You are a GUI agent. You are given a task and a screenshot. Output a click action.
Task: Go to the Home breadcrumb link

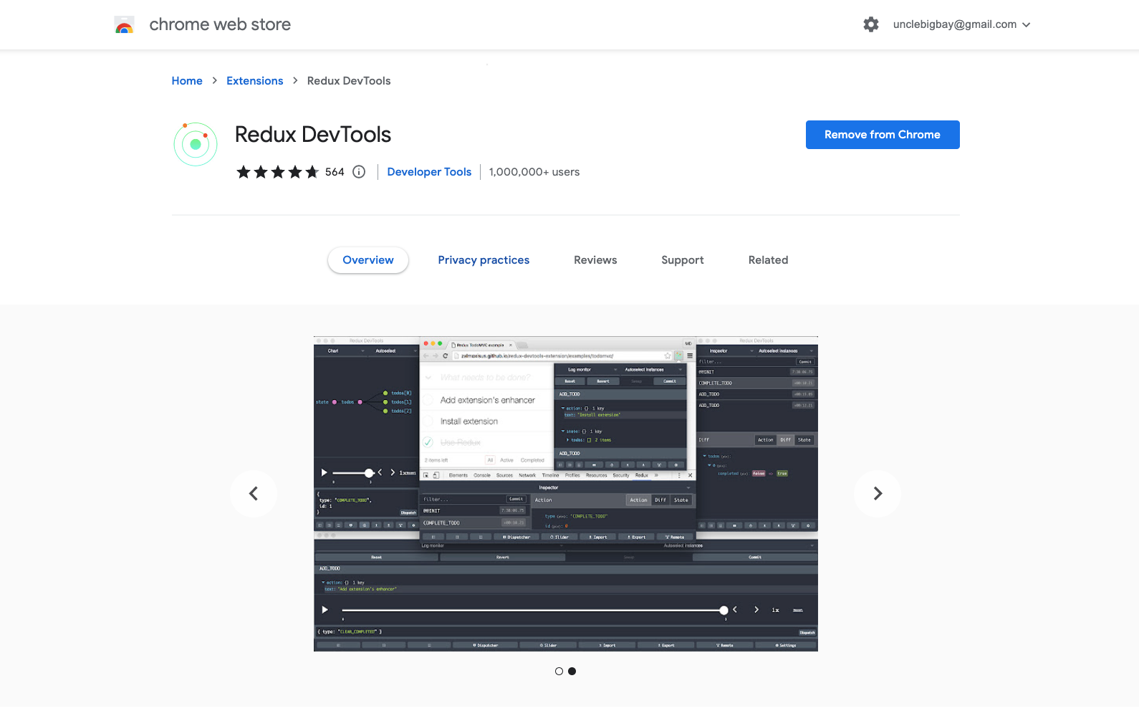tap(187, 81)
